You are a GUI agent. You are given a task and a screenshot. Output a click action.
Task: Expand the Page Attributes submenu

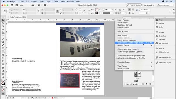coord(134,62)
